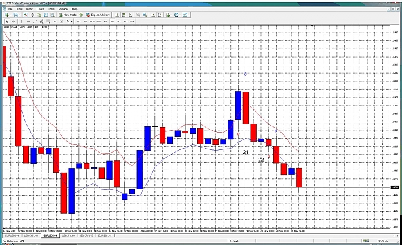The image size is (402, 245).
Task: Open the File menu
Action: (x=10, y=9)
